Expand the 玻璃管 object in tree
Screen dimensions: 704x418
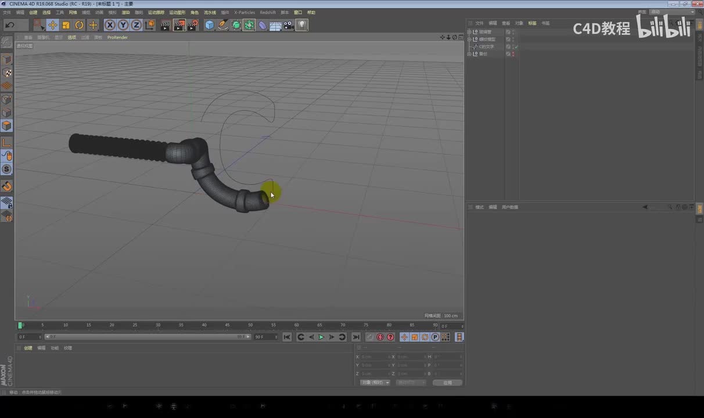pos(469,32)
